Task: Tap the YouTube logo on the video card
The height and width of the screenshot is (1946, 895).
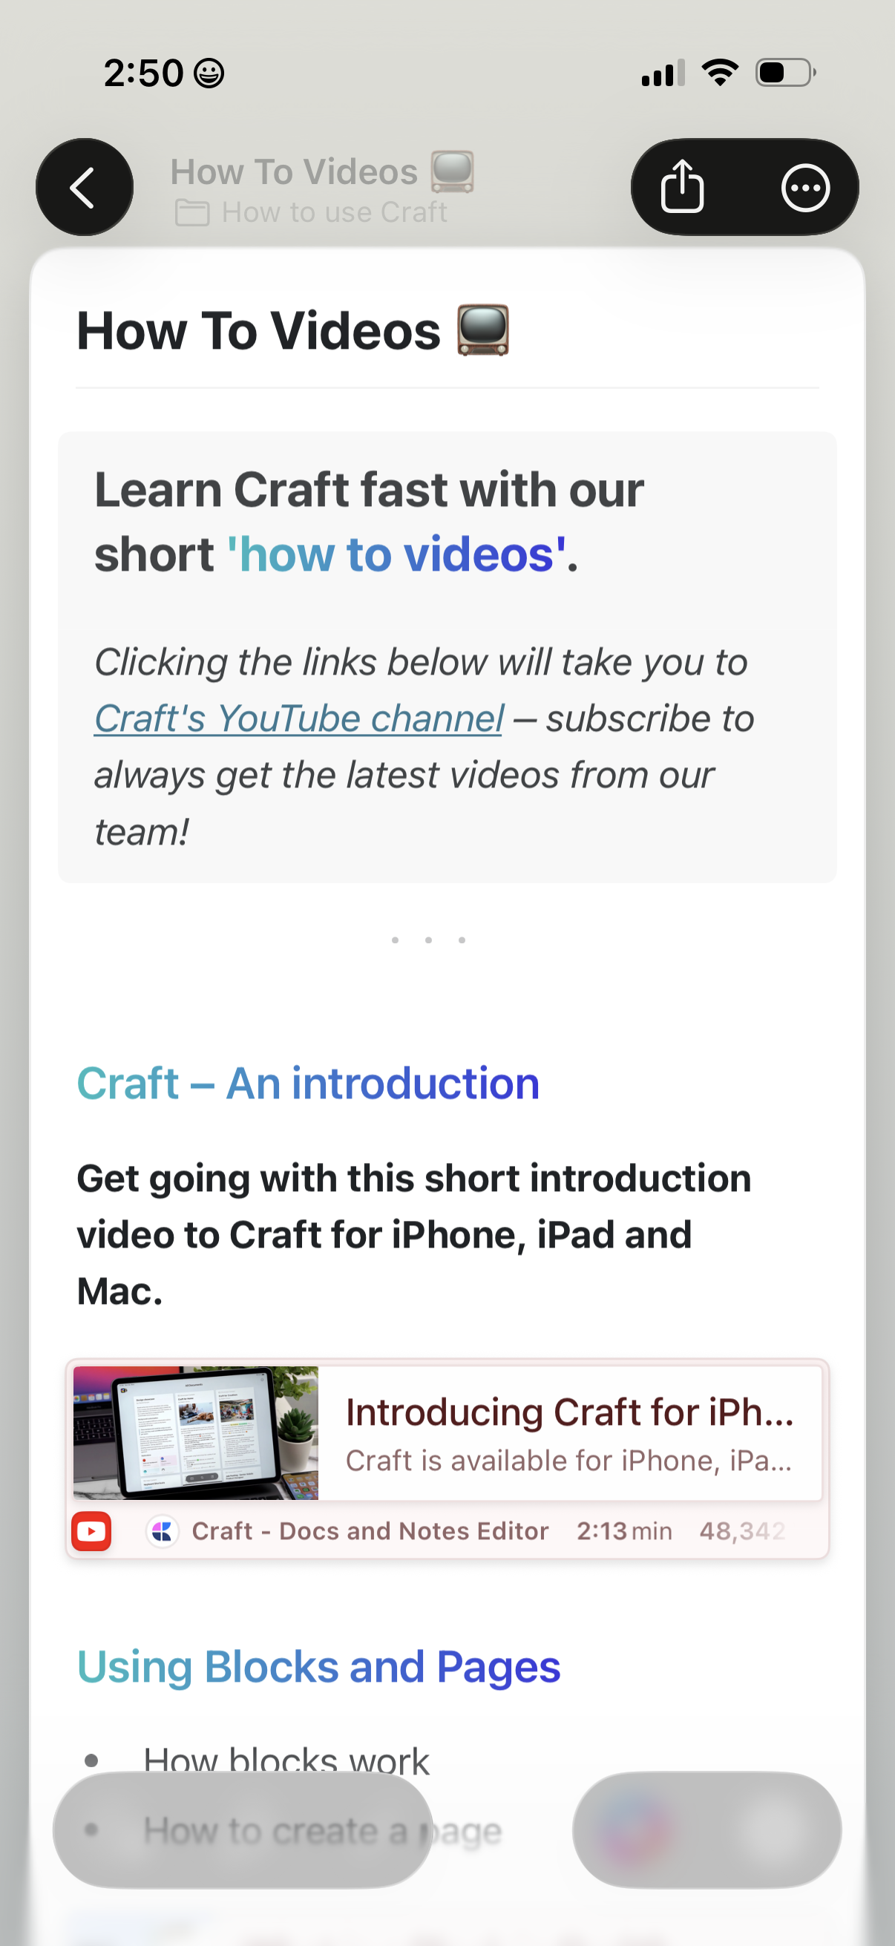Action: (91, 1530)
